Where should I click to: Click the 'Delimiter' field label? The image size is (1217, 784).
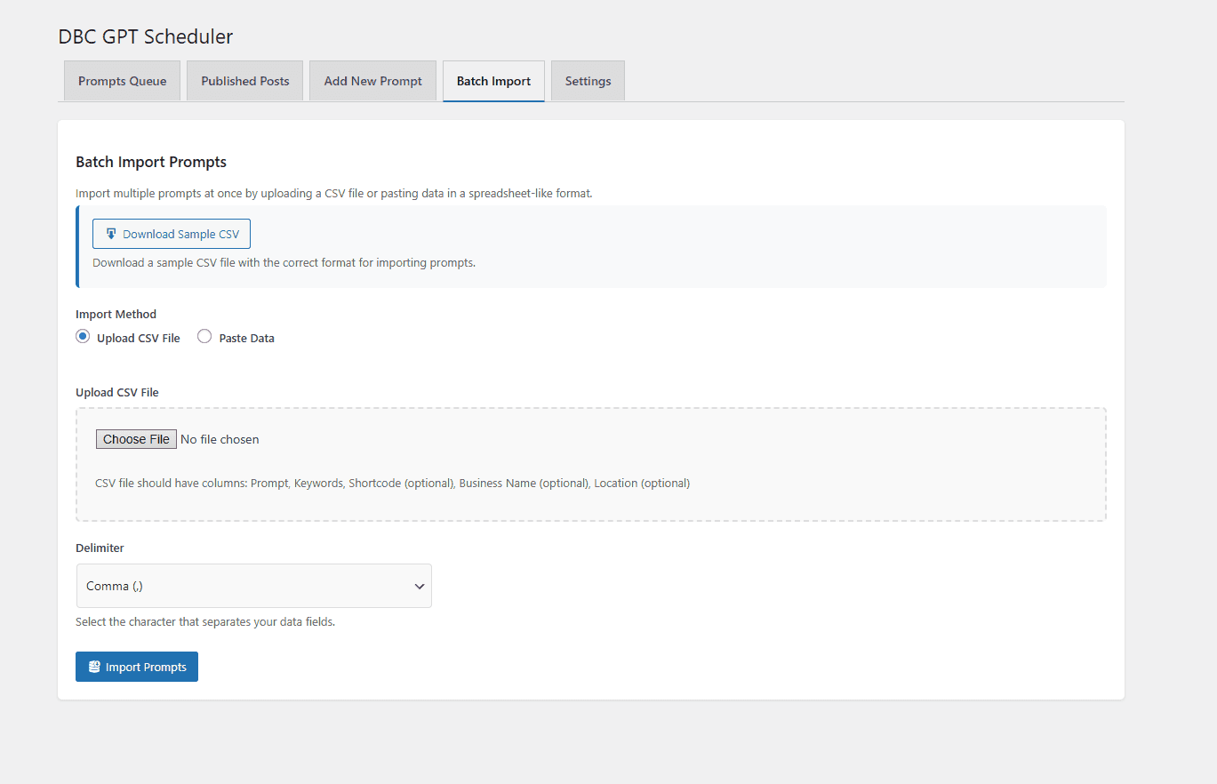[x=100, y=548]
